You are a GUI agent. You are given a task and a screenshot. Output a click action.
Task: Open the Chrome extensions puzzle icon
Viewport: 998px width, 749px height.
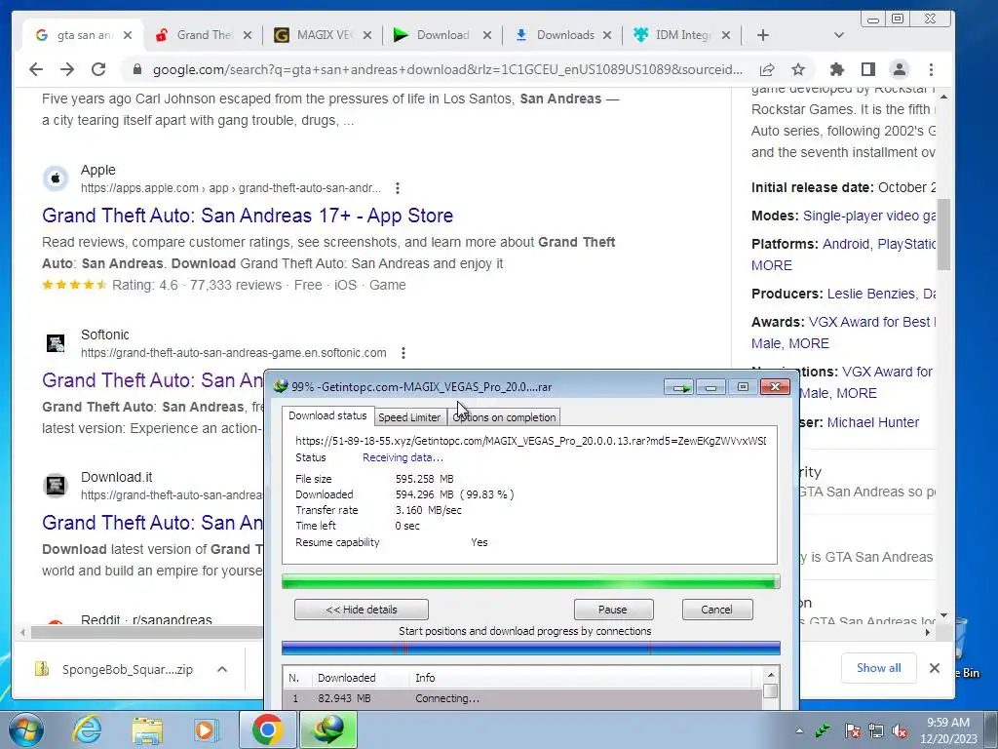tap(837, 69)
